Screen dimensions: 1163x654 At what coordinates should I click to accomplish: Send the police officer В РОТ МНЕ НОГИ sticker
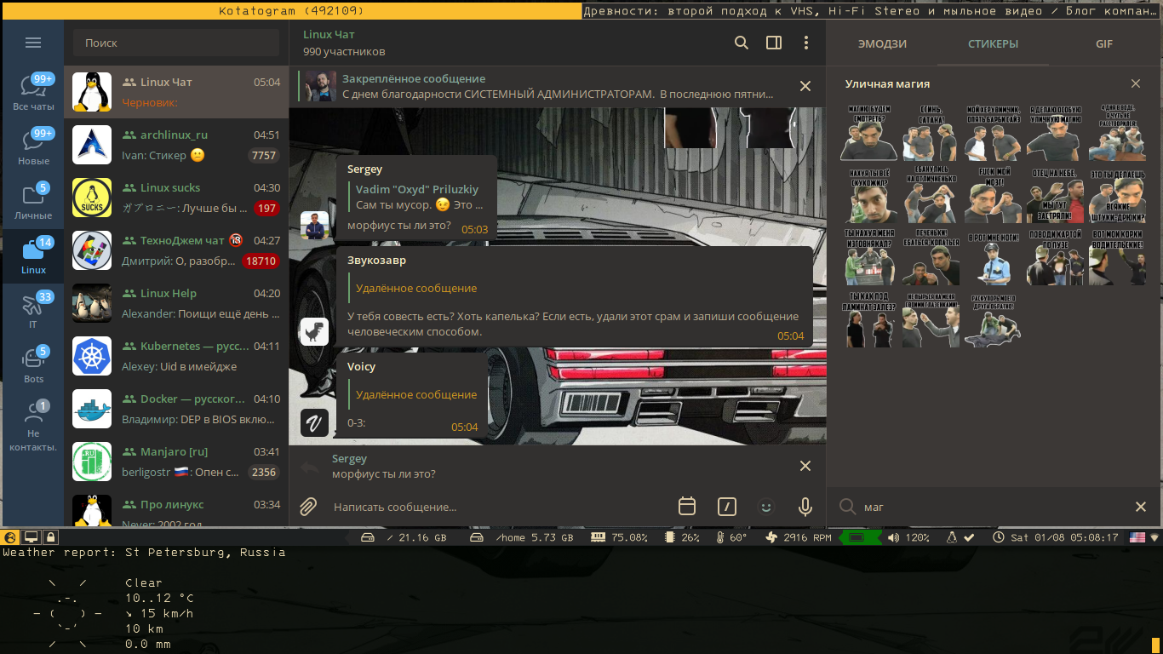point(993,258)
